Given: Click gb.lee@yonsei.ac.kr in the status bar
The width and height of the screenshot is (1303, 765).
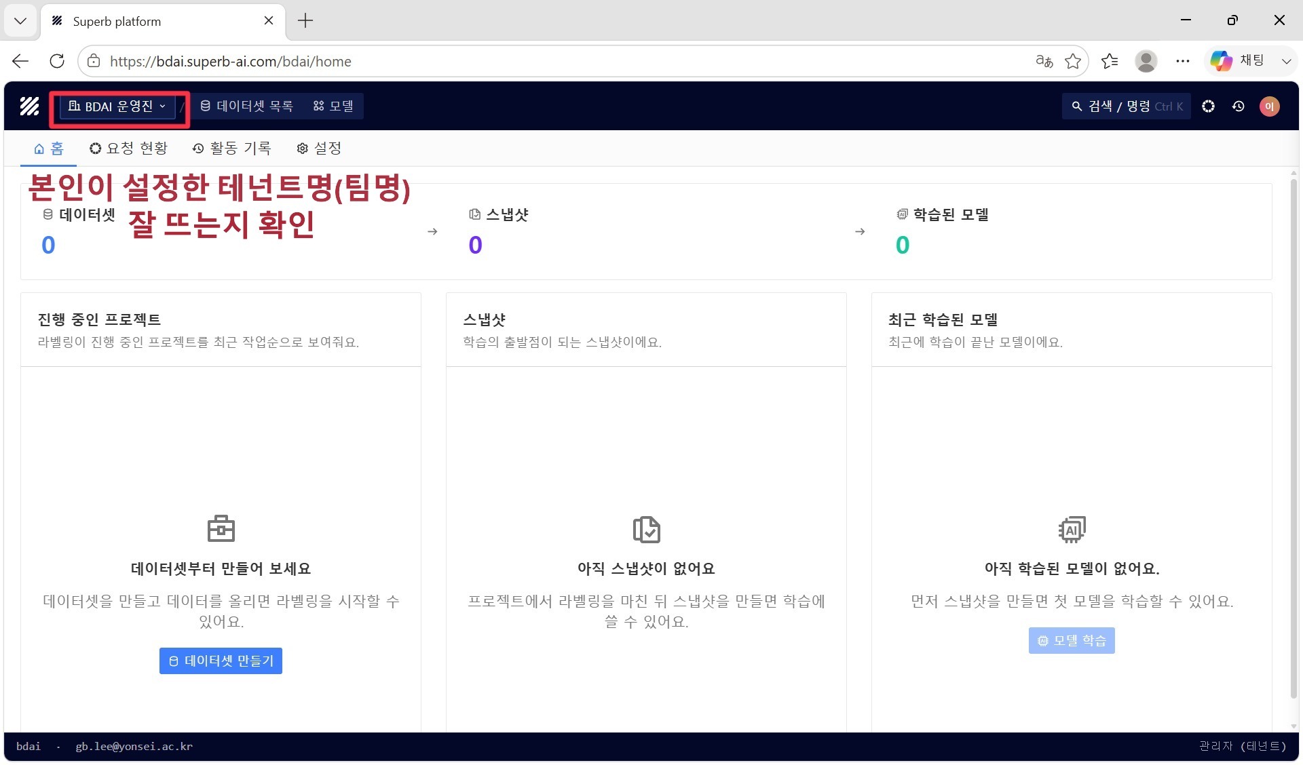Looking at the screenshot, I should (x=134, y=746).
